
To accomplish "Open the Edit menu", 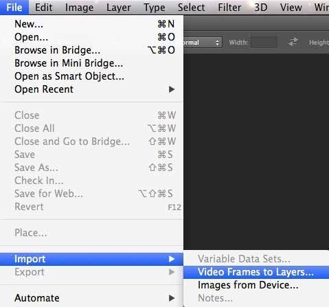I will (x=43, y=8).
